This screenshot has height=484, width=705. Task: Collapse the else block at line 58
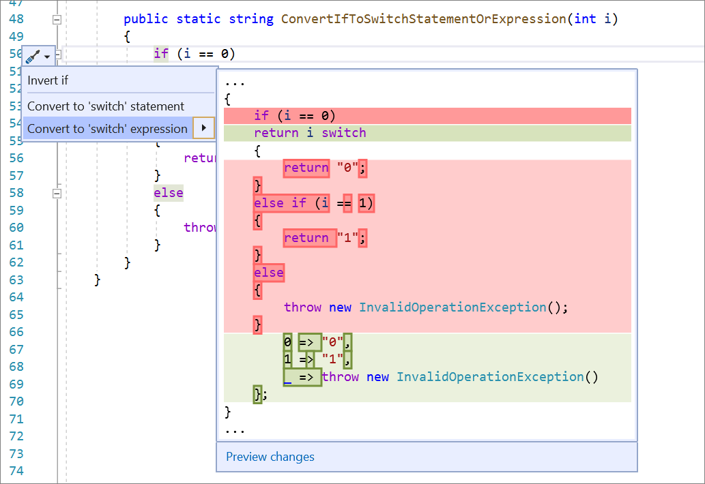[57, 192]
